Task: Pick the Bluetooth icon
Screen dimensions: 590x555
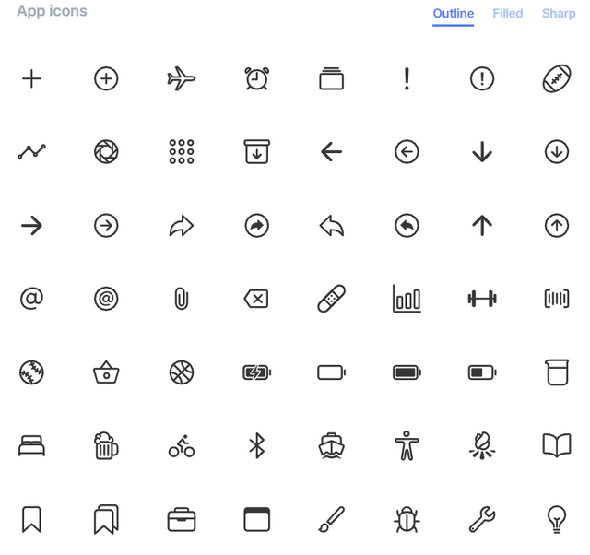Action: click(x=256, y=446)
